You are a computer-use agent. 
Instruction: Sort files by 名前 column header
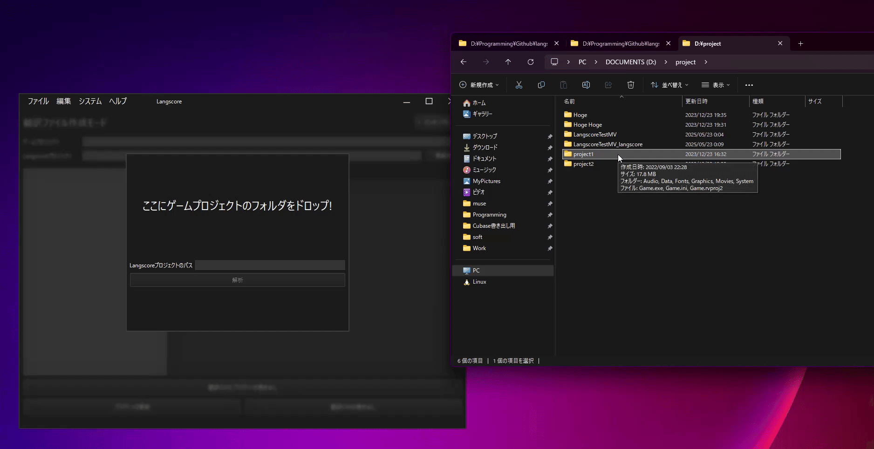coord(621,101)
